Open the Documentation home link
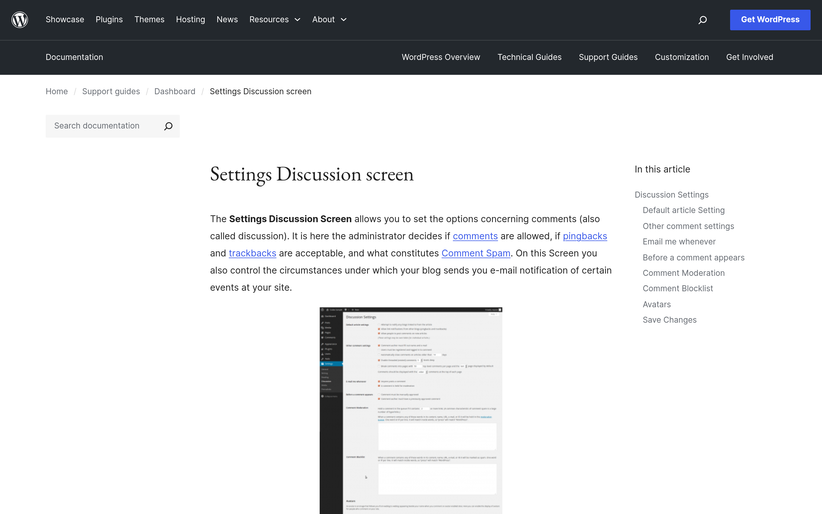Viewport: 822px width, 514px height. point(74,57)
